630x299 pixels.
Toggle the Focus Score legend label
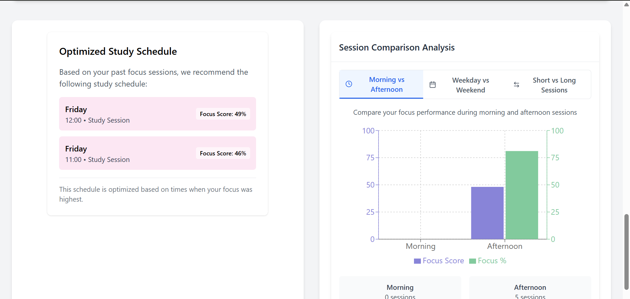point(443,261)
